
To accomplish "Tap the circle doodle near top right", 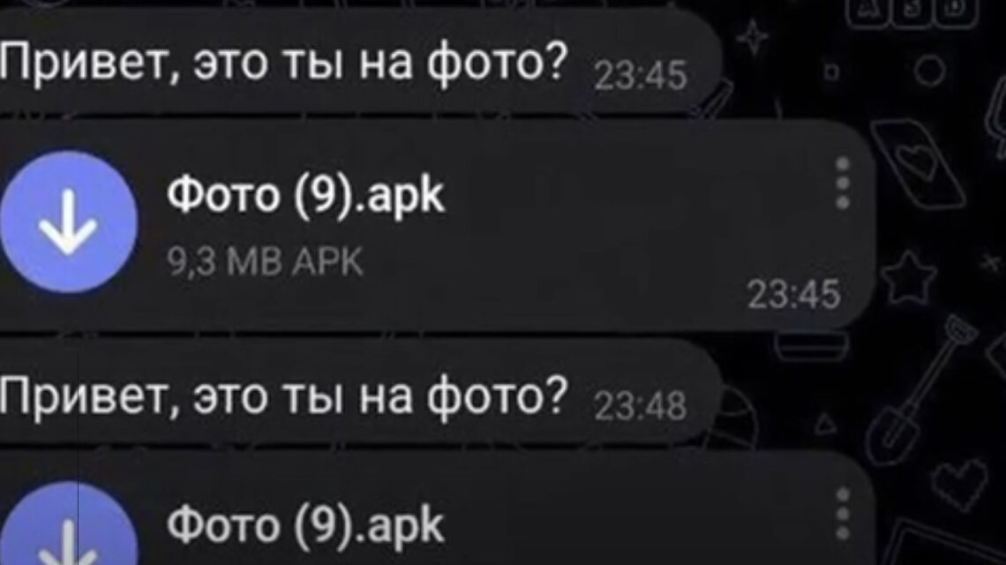I will [929, 71].
